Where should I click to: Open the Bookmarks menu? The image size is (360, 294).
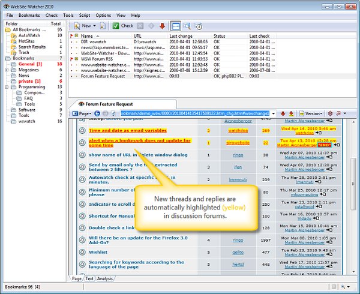(x=29, y=15)
